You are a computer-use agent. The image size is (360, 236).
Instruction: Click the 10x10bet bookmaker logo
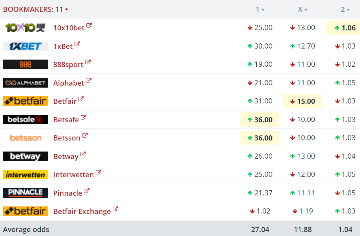pyautogui.click(x=25, y=28)
